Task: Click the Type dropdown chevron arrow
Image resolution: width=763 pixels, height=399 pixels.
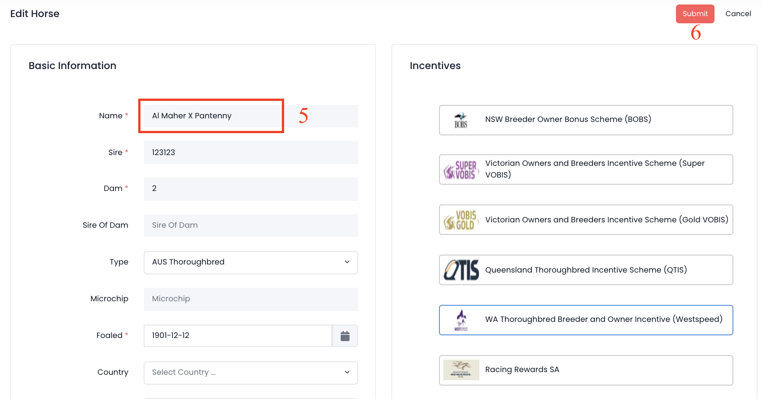Action: click(347, 262)
